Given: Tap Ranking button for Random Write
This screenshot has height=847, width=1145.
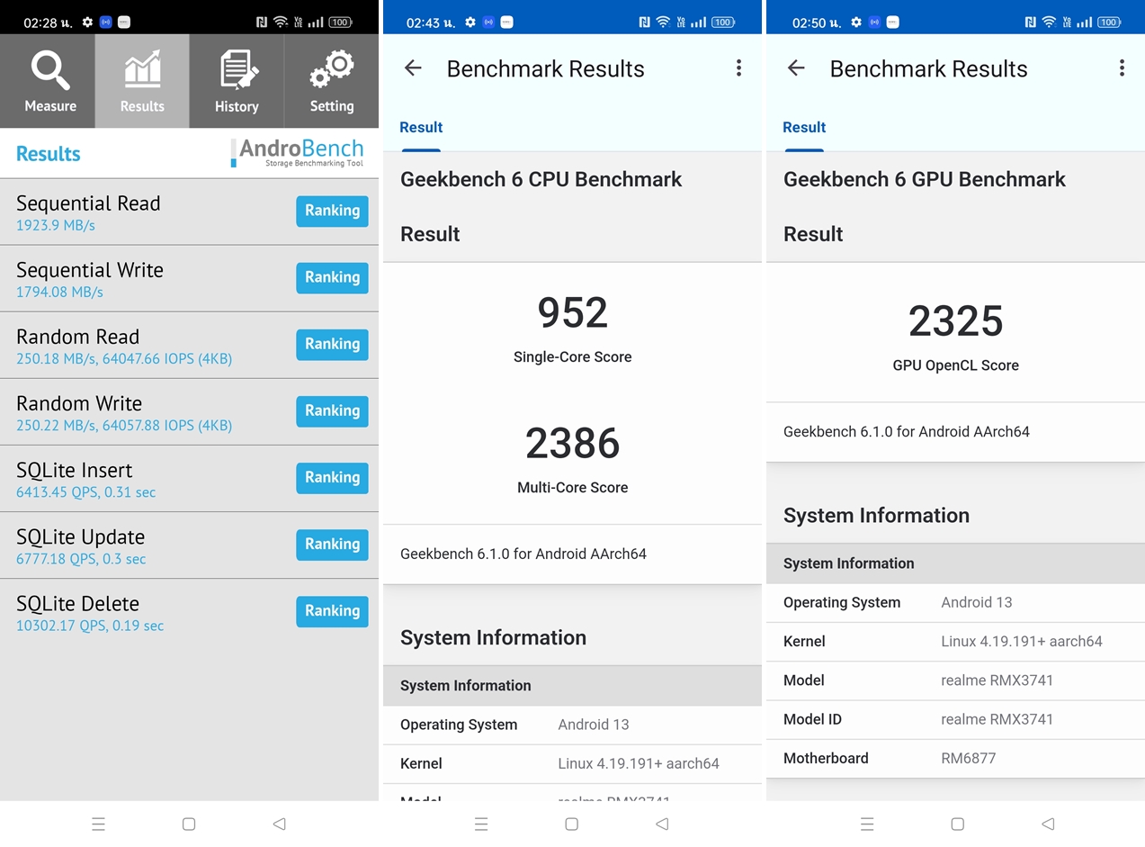Looking at the screenshot, I should (332, 410).
